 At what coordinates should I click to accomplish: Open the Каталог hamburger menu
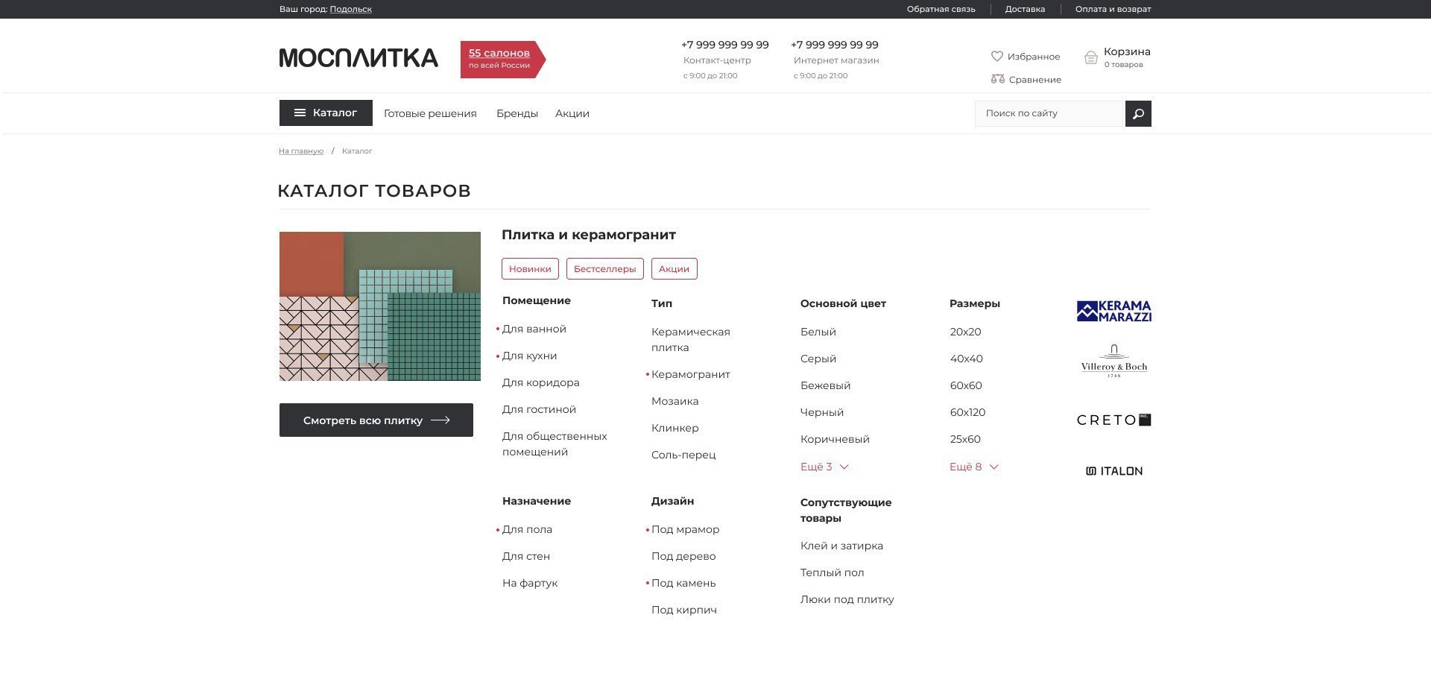click(x=326, y=113)
